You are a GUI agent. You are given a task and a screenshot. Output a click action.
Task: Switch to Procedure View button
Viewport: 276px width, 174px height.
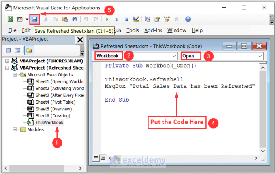tap(96, 157)
